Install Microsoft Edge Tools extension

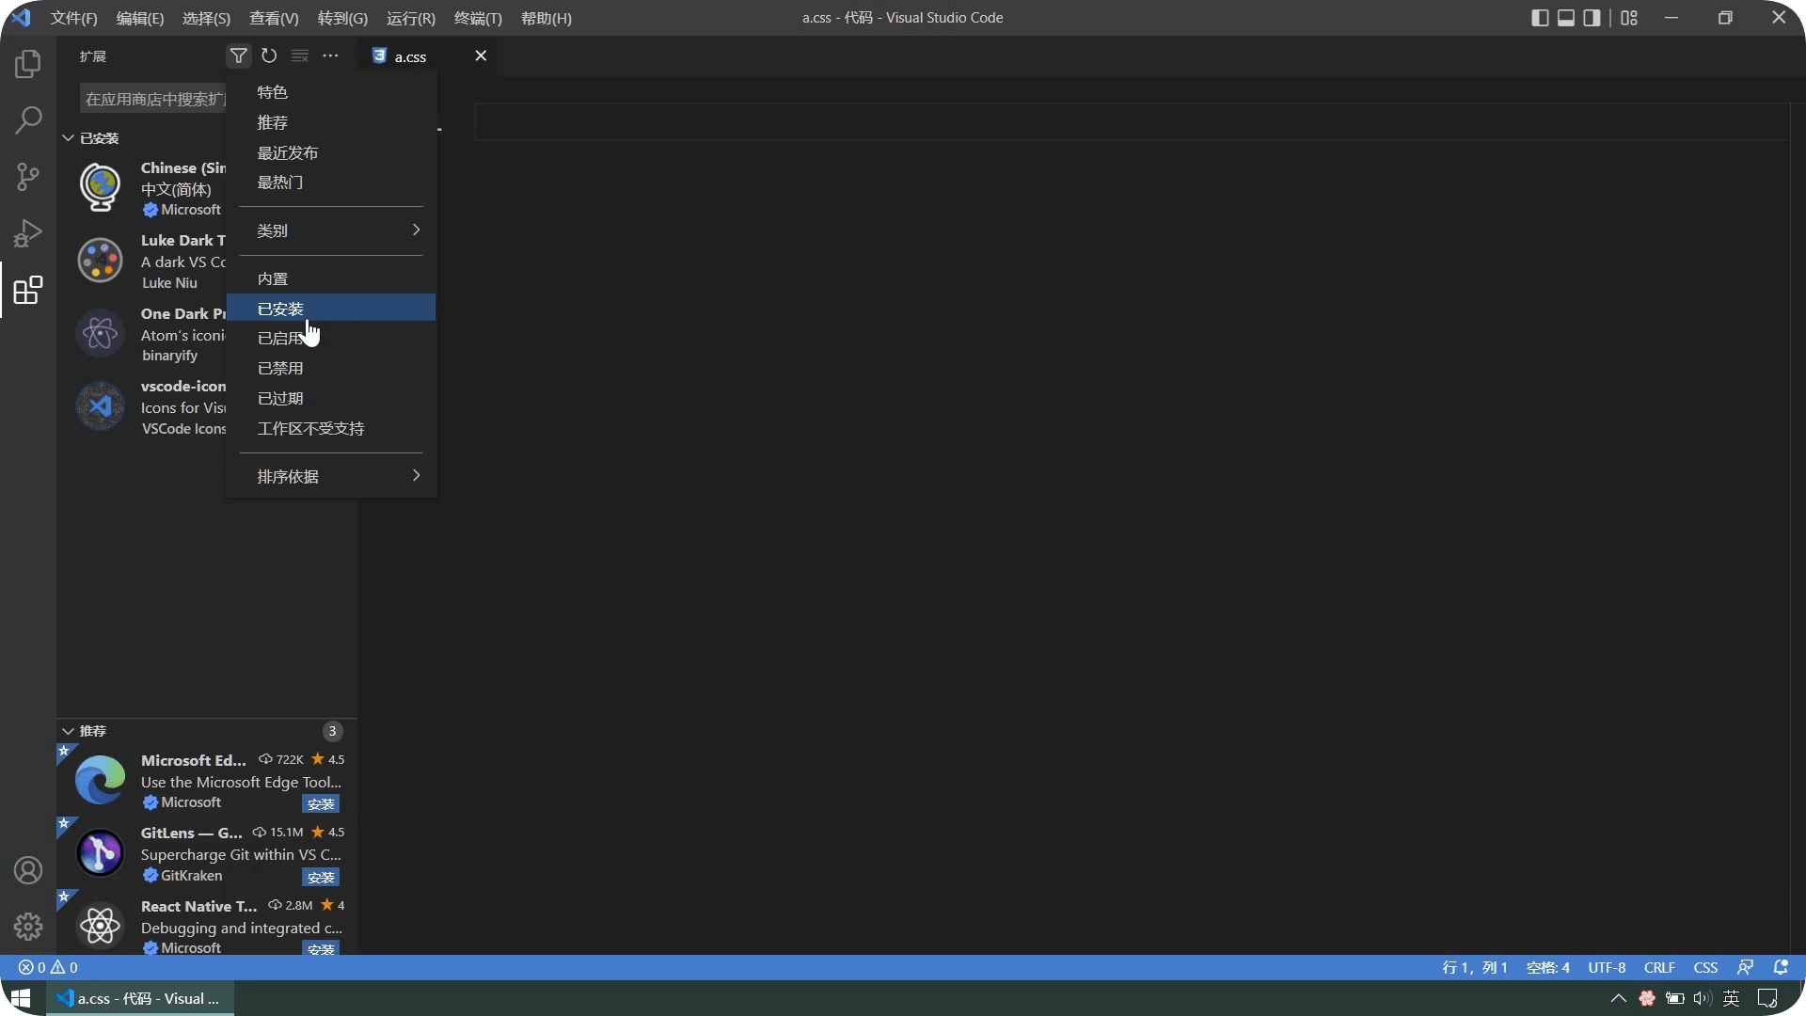click(321, 803)
